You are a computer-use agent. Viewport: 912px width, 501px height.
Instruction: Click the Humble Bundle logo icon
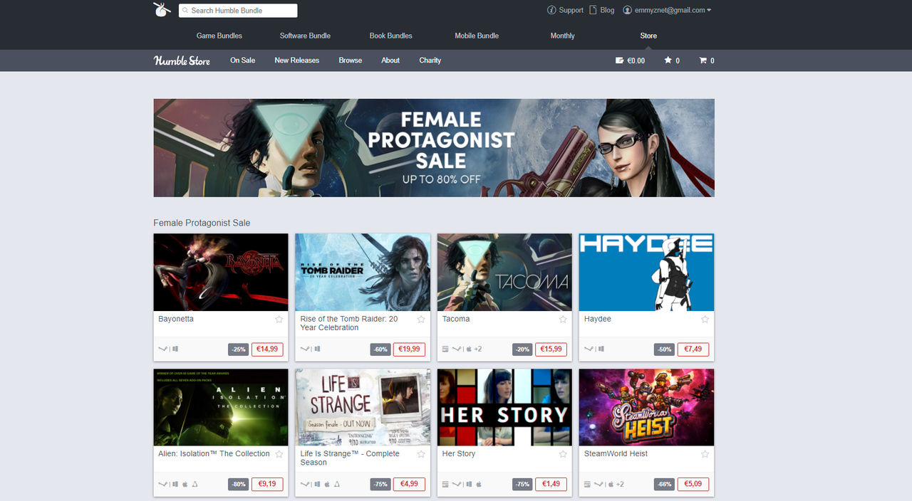coord(162,9)
